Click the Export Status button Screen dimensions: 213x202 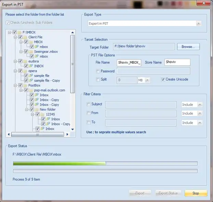tap(168, 193)
